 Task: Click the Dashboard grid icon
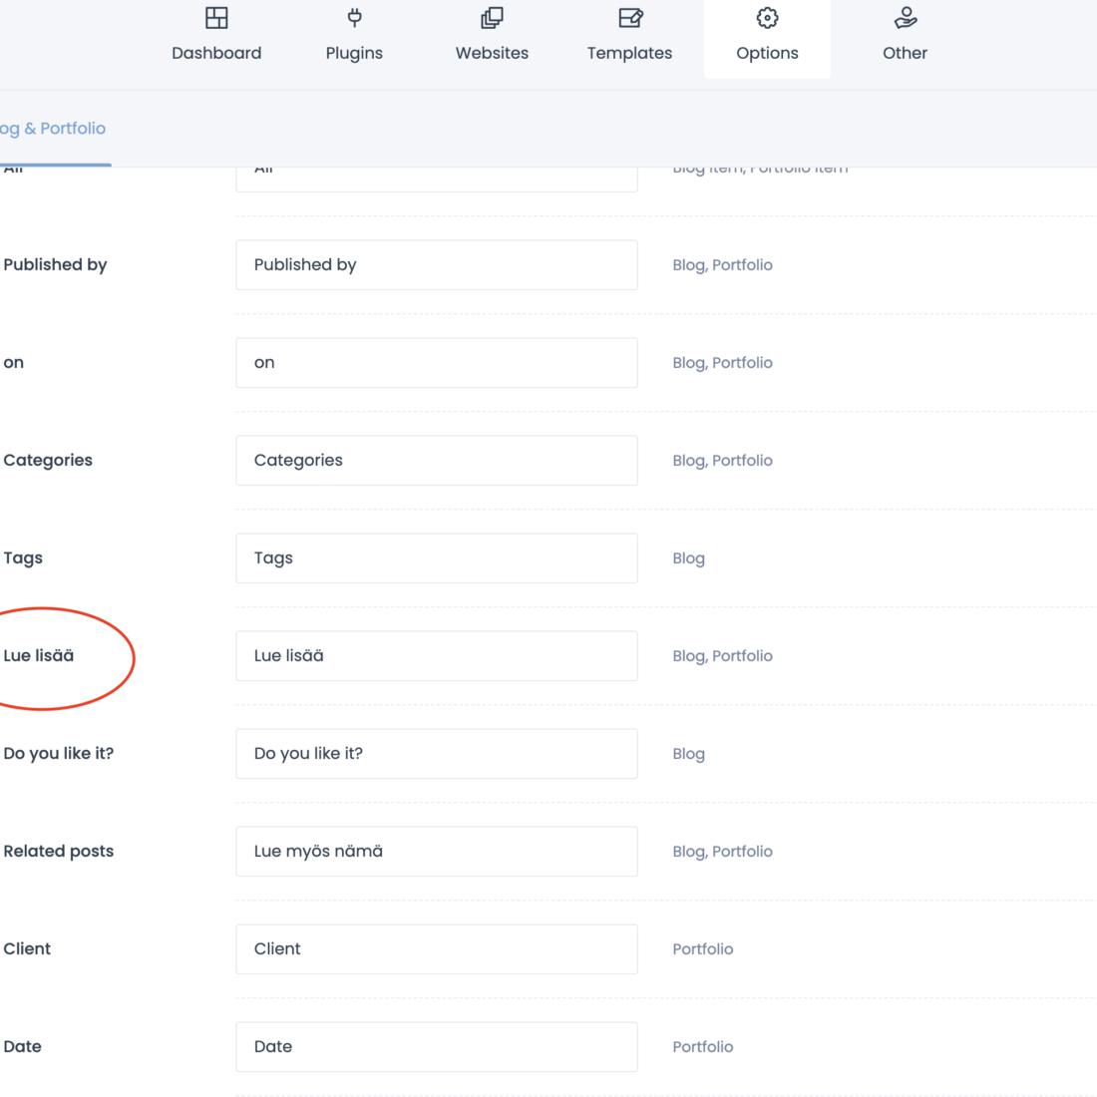216,18
